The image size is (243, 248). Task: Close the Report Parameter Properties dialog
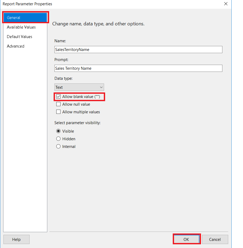coord(226,4)
